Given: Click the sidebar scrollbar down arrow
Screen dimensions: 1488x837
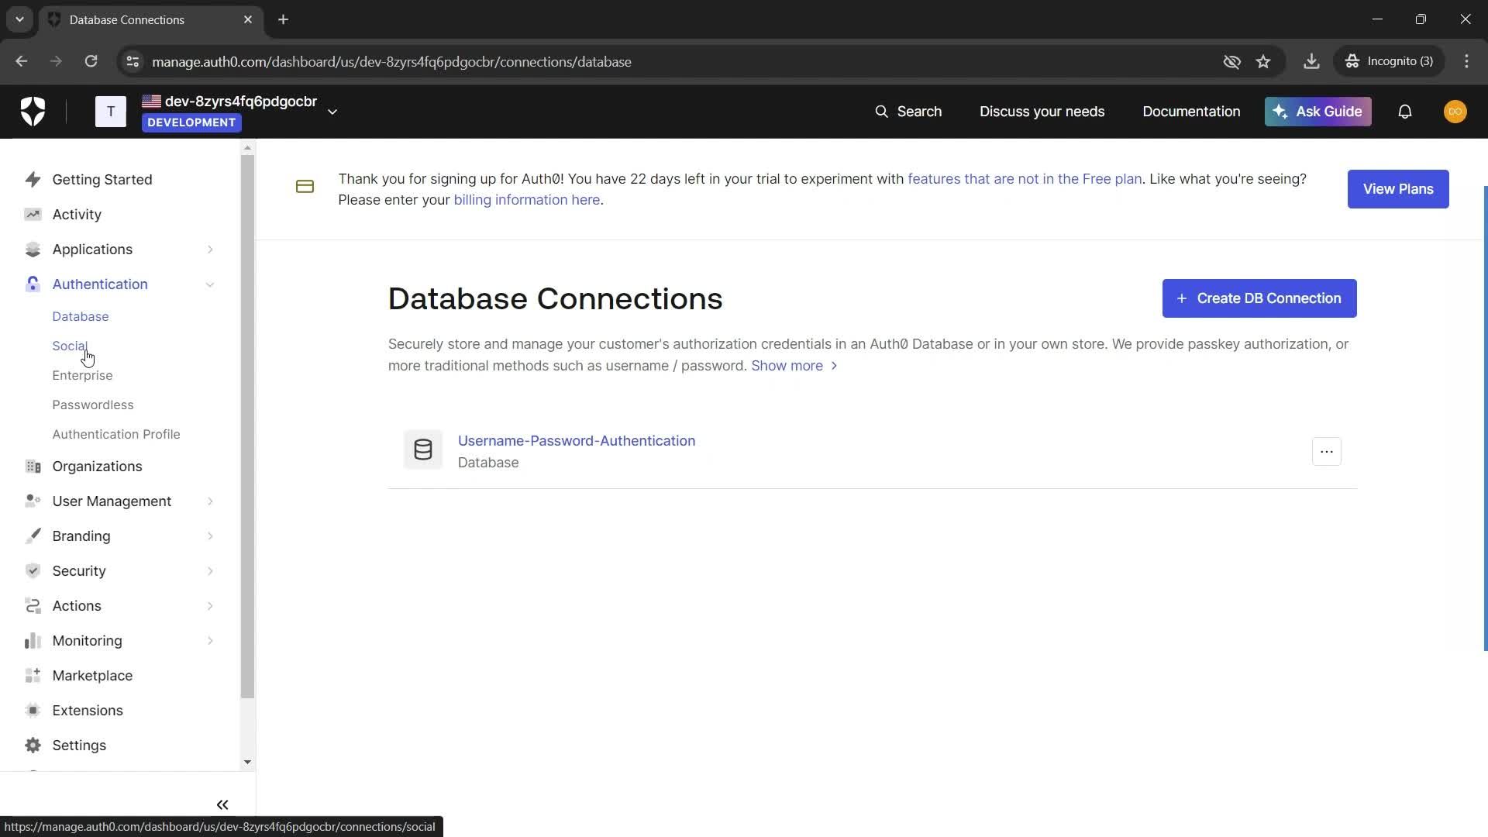Looking at the screenshot, I should (247, 762).
